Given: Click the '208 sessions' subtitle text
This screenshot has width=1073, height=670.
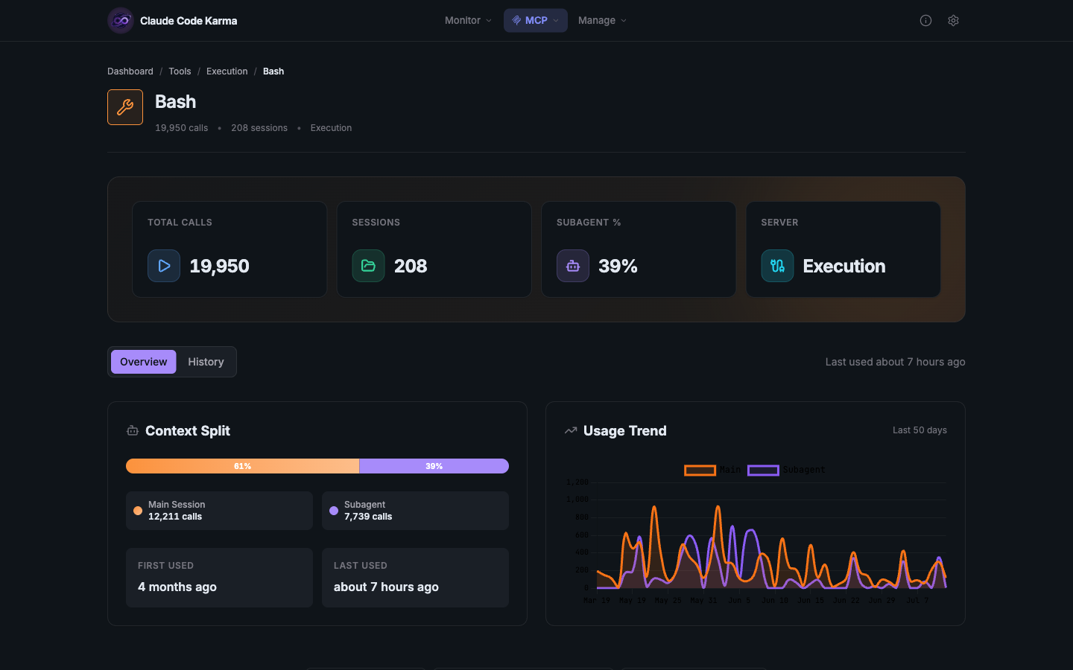Looking at the screenshot, I should click(259, 128).
